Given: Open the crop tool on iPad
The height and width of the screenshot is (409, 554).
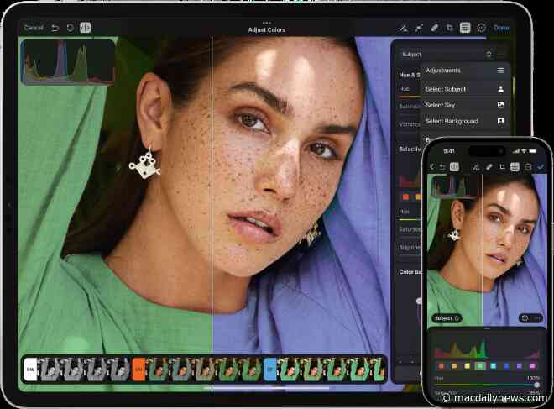Looking at the screenshot, I should point(449,28).
